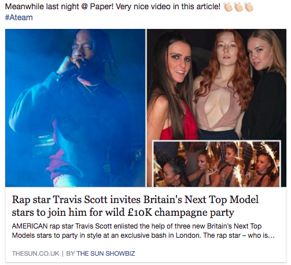The height and width of the screenshot is (265, 291).
Task: Open the rapper performing photo
Action: (x=75, y=108)
